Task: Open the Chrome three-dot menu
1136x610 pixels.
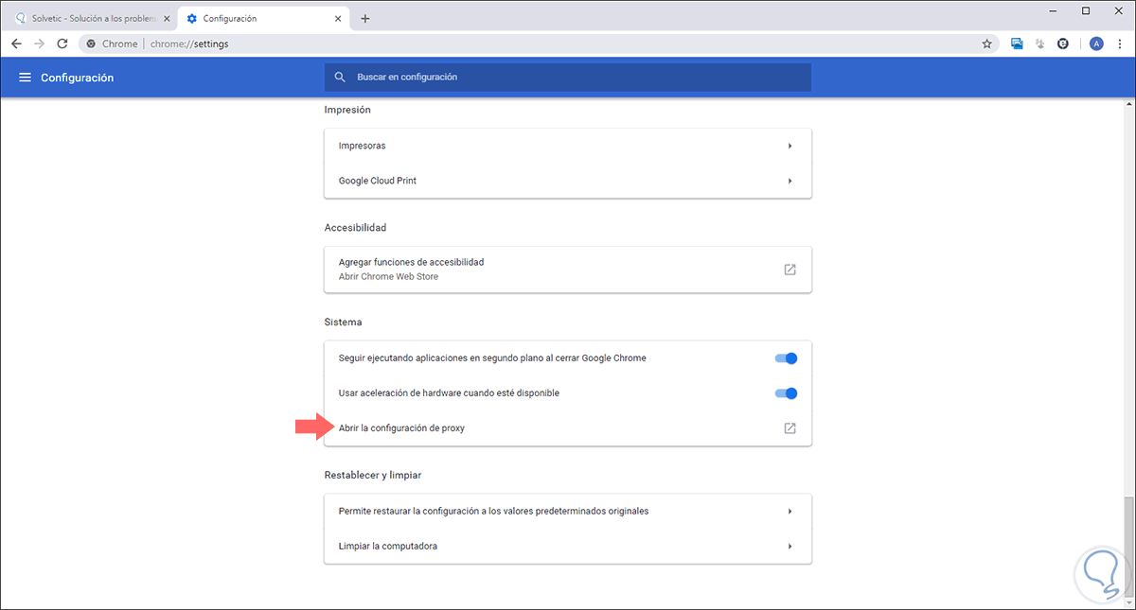Action: click(x=1121, y=44)
